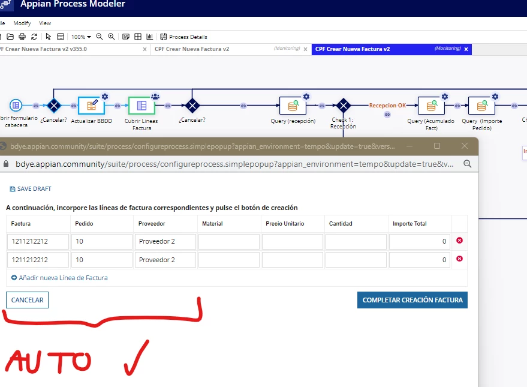Close the active blue Monitoring tab

coord(466,49)
